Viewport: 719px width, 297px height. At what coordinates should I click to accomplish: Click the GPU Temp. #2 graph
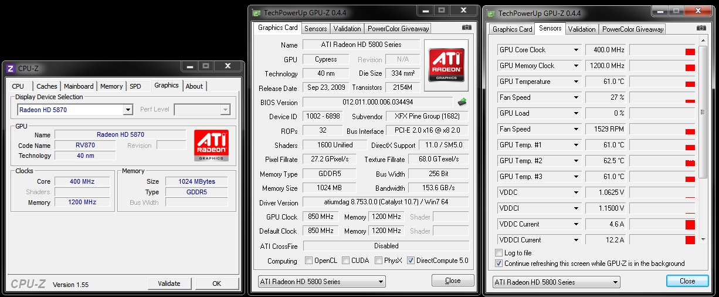click(x=663, y=161)
